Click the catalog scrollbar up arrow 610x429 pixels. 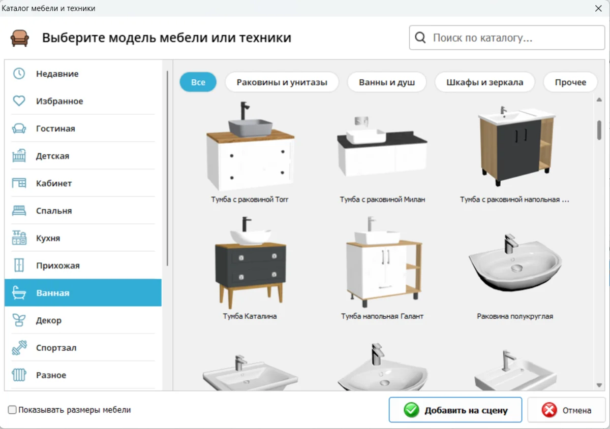coord(599,100)
